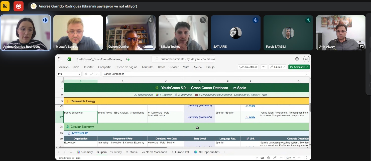Confirm entry with the checkmark icon
The image size is (371, 161).
(x=91, y=74)
